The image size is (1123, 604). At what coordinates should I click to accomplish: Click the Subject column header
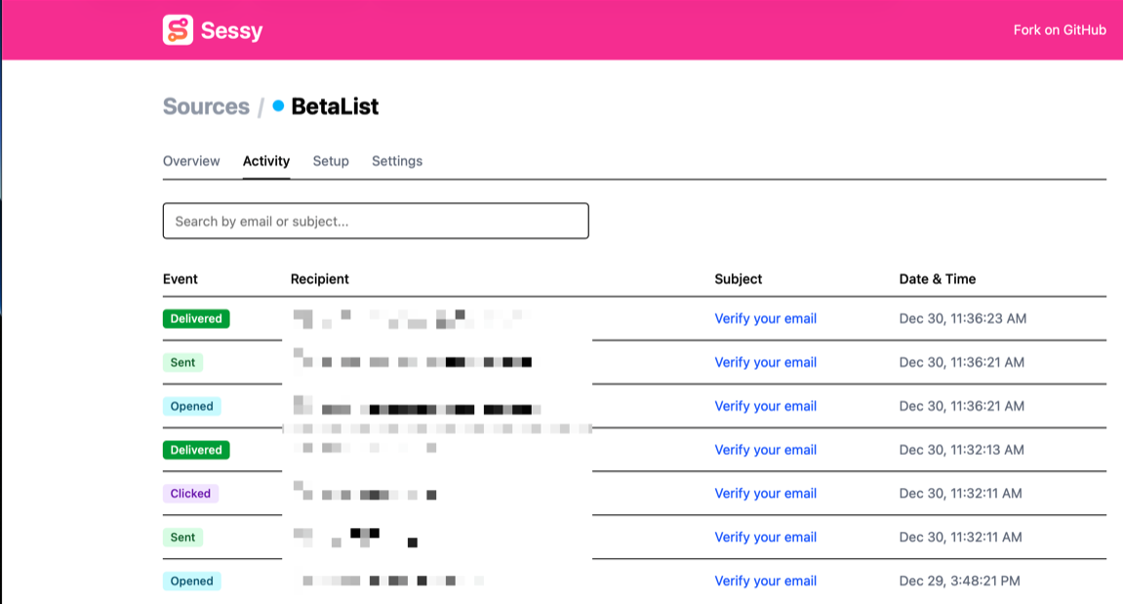739,279
